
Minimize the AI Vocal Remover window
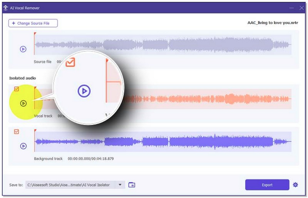(291, 8)
